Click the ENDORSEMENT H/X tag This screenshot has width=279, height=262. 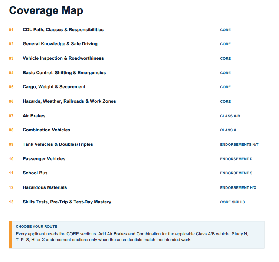pyautogui.click(x=238, y=188)
